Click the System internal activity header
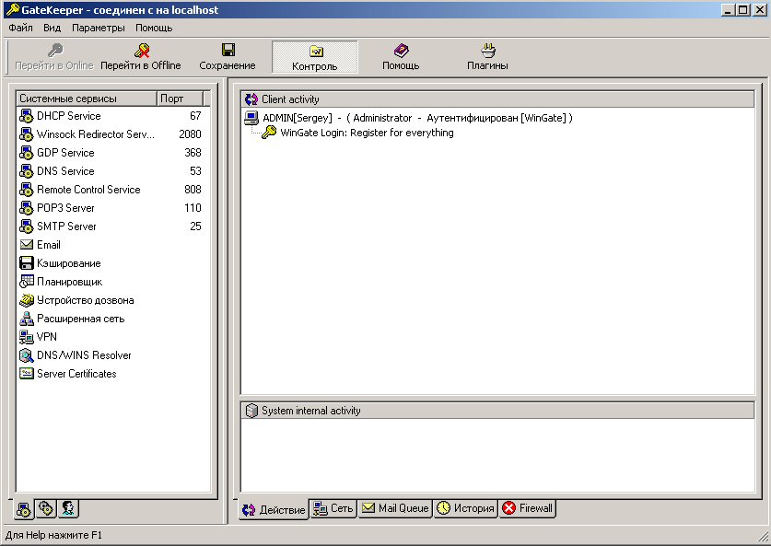Viewport: 771px width, 546px height. pyautogui.click(x=497, y=411)
